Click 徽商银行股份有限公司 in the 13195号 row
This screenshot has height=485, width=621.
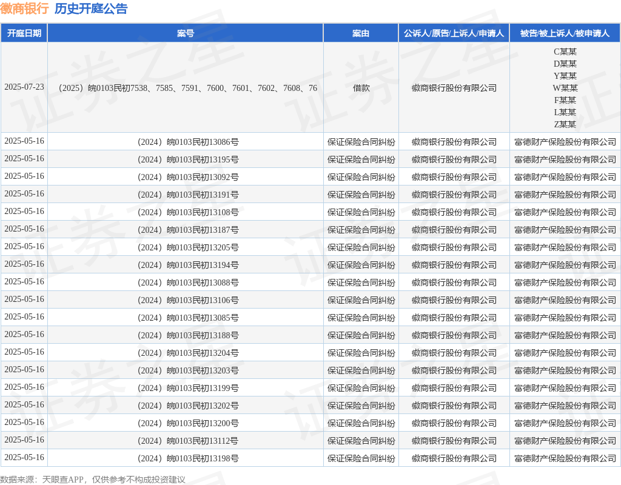454,159
